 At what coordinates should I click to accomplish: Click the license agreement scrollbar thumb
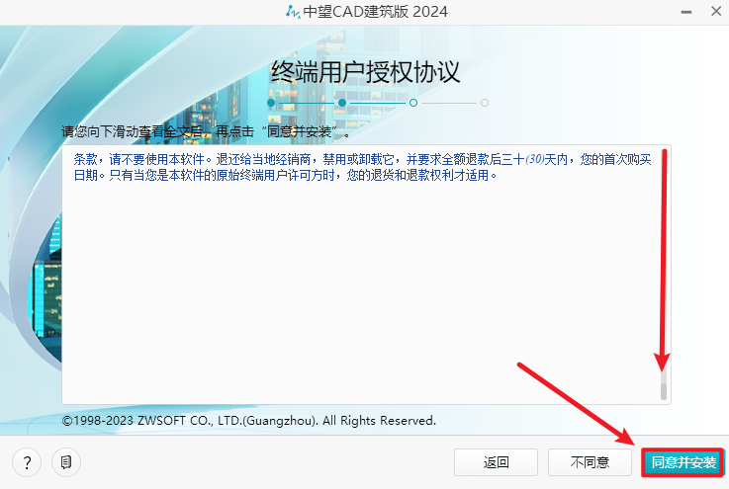665,385
